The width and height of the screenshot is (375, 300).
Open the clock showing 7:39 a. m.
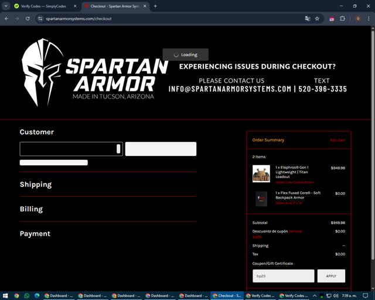click(x=349, y=296)
